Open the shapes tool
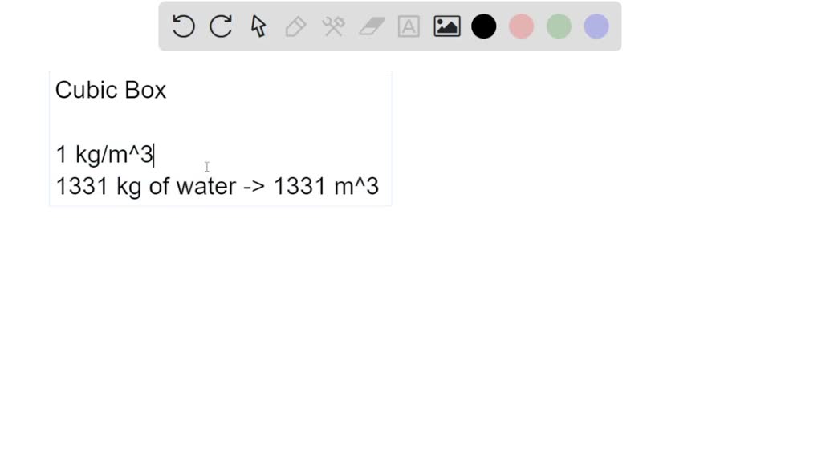Viewport: 822px width, 462px height. (x=333, y=26)
